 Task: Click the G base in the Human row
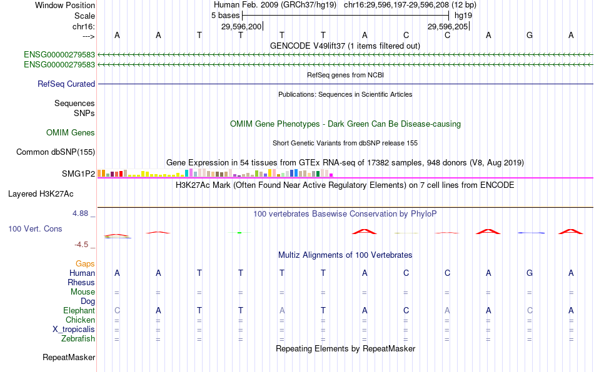pyautogui.click(x=530, y=273)
